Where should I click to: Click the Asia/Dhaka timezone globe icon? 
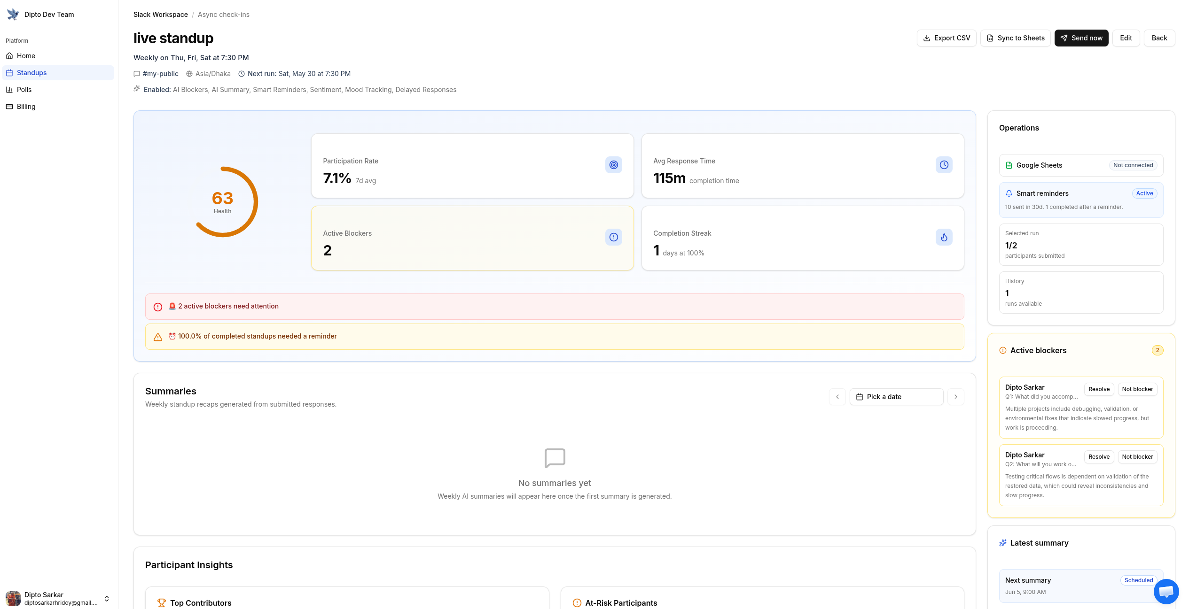click(x=189, y=74)
